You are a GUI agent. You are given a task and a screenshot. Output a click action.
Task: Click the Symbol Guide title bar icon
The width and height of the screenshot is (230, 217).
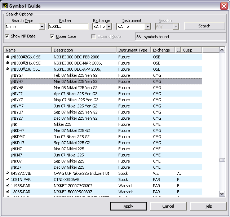click(5, 6)
